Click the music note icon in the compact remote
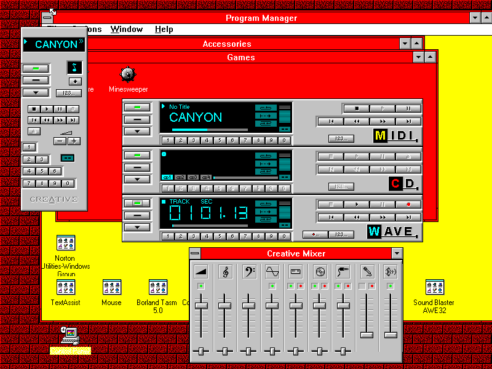The width and height of the screenshot is (492, 369). pos(74,68)
